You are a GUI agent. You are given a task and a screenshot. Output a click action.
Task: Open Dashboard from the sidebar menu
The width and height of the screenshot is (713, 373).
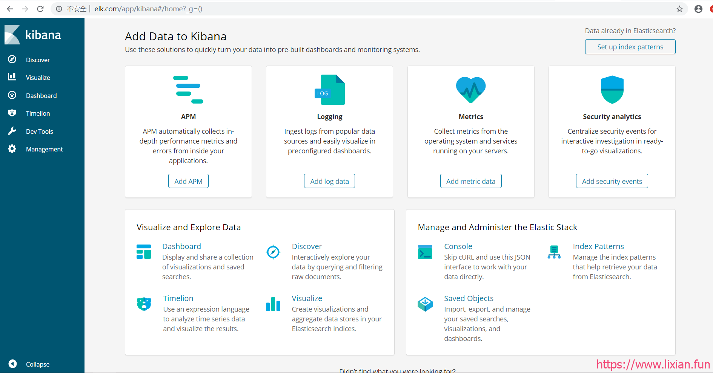(x=41, y=96)
